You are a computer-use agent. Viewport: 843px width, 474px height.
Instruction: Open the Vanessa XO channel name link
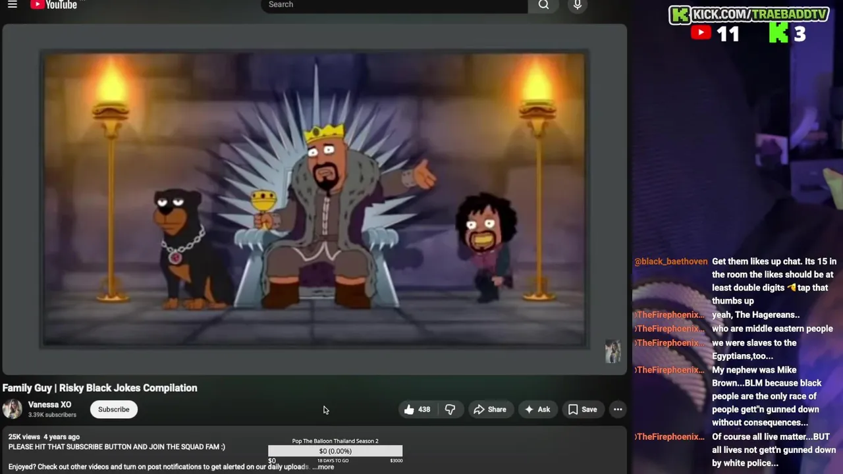point(49,405)
